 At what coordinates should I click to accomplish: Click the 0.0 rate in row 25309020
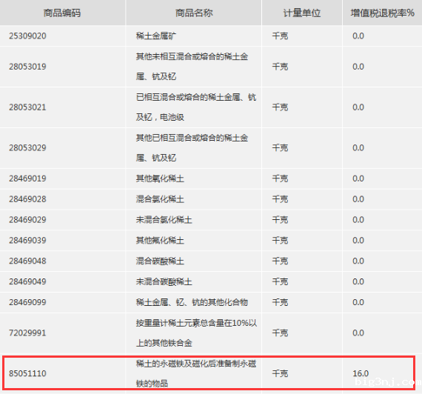coord(358,36)
